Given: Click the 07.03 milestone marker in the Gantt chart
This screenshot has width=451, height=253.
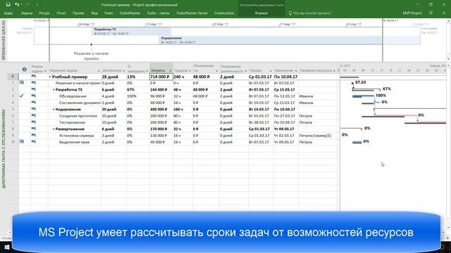Looking at the screenshot, I should coord(352,83).
